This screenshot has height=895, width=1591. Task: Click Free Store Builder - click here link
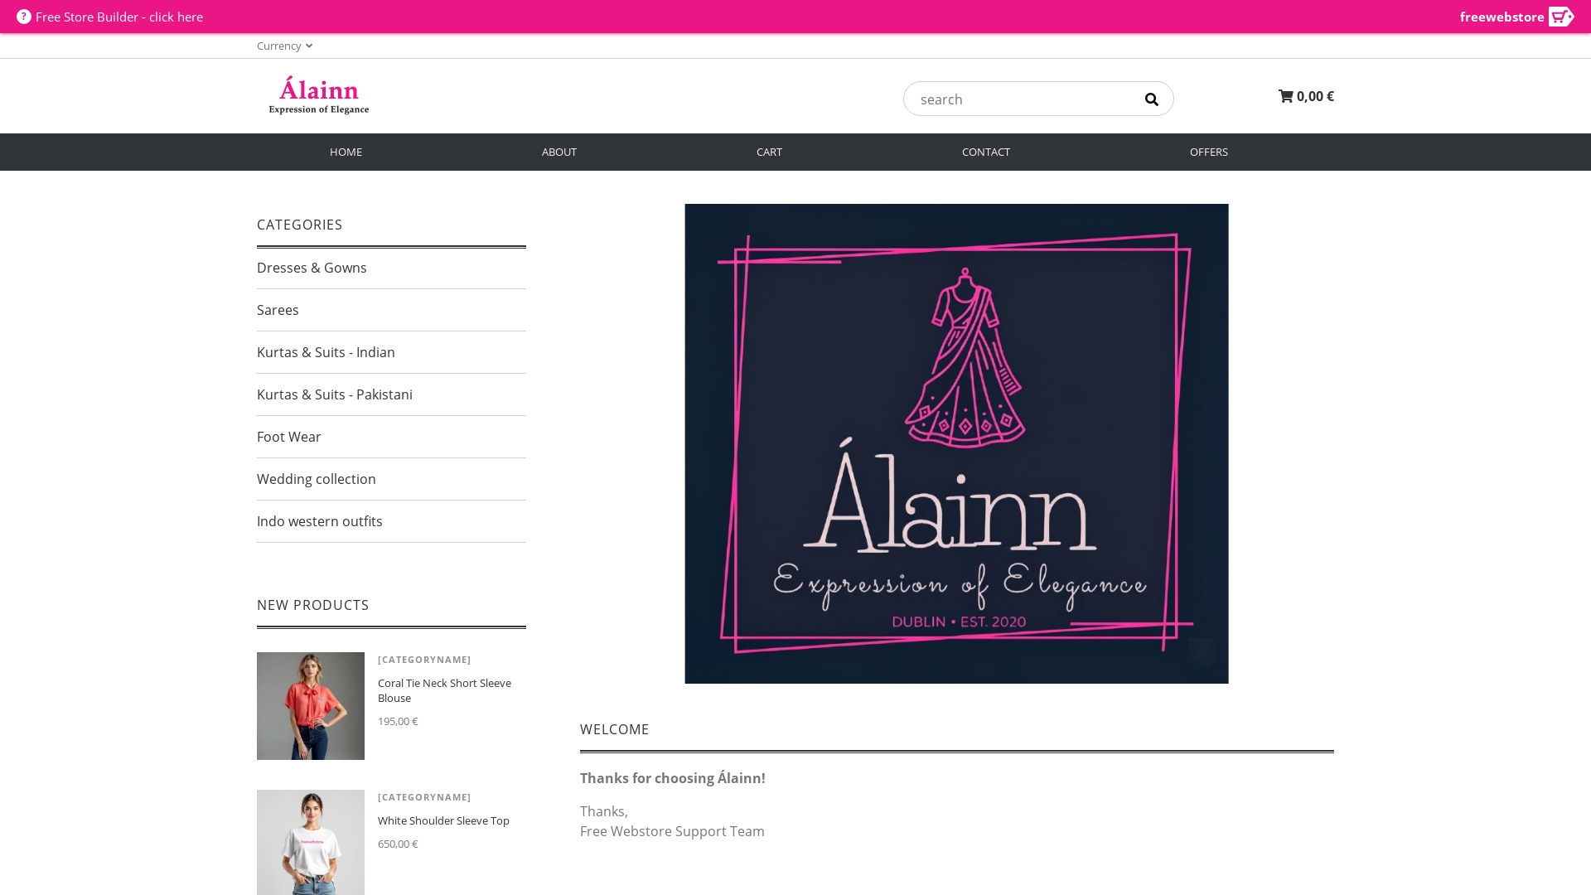coord(119,17)
